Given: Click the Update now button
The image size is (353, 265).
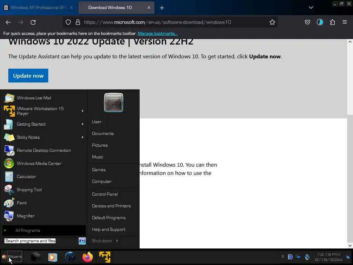Looking at the screenshot, I should click(28, 76).
